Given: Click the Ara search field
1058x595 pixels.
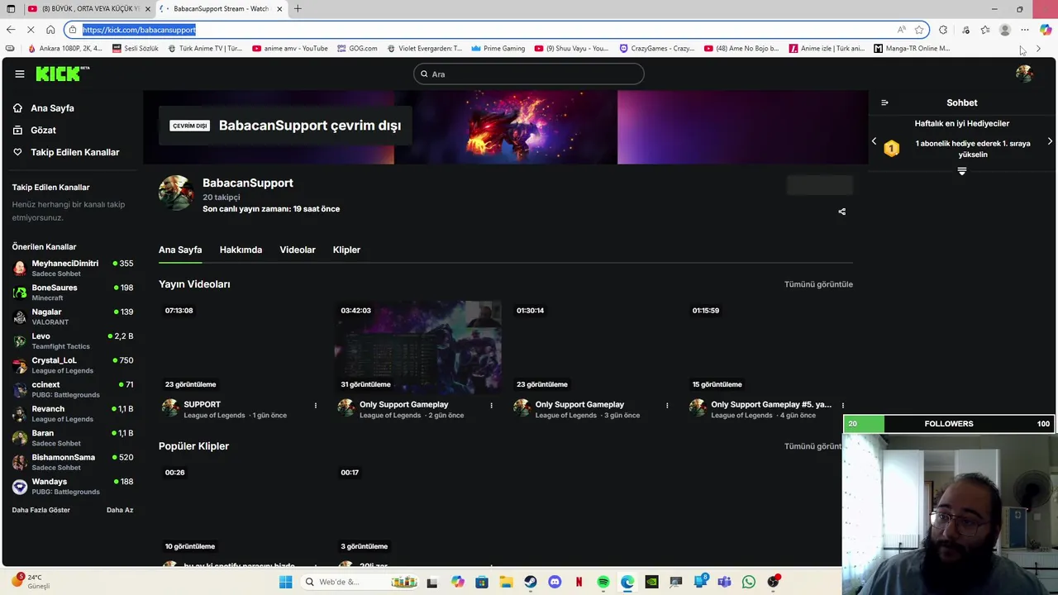Looking at the screenshot, I should pos(529,74).
